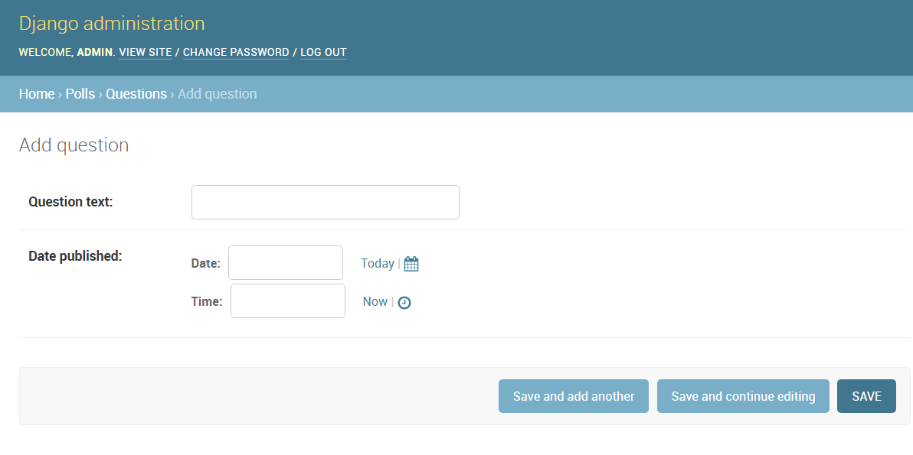913x455 pixels.
Task: Click the Time: sub-label
Action: [x=207, y=301]
